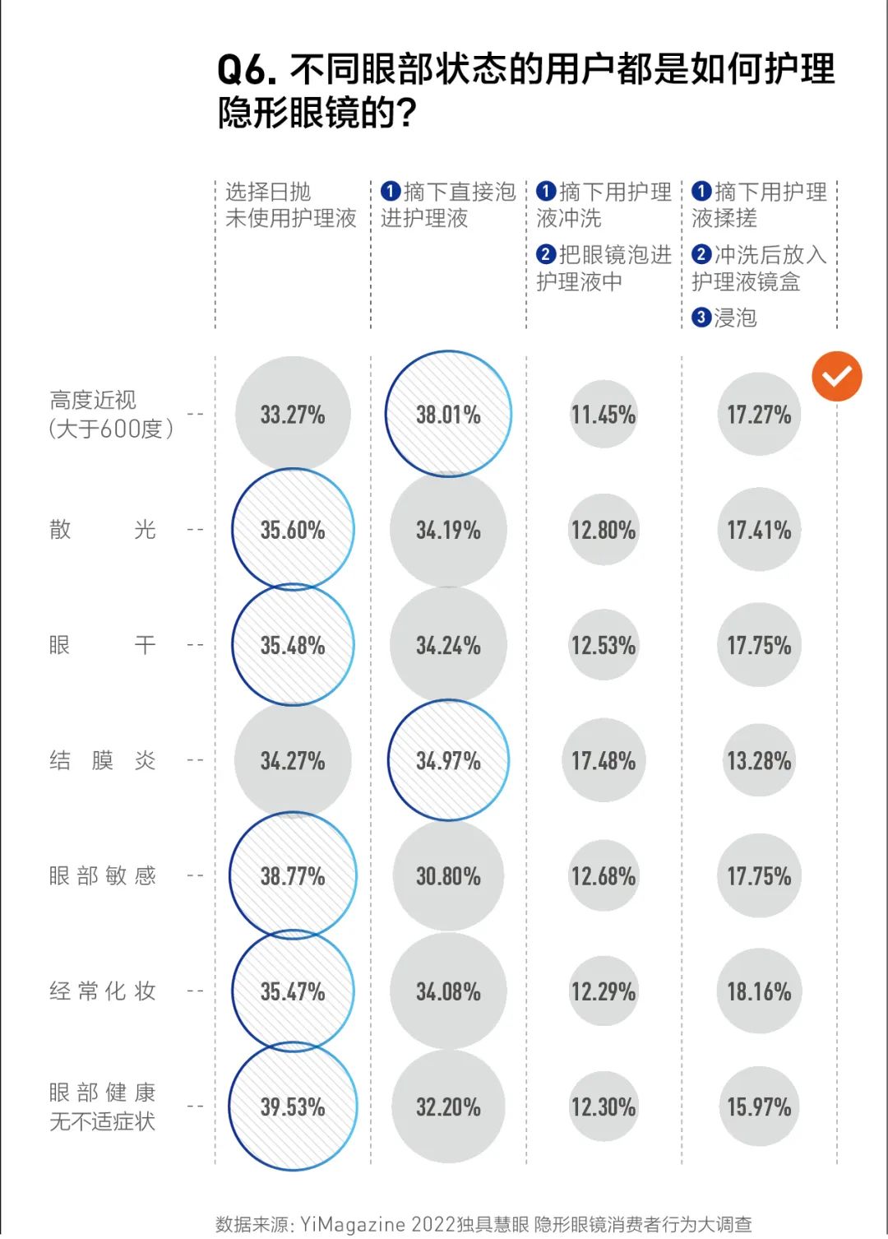Select the 眼部健康无不适症状 row label
The image size is (888, 1239).
(x=103, y=1107)
